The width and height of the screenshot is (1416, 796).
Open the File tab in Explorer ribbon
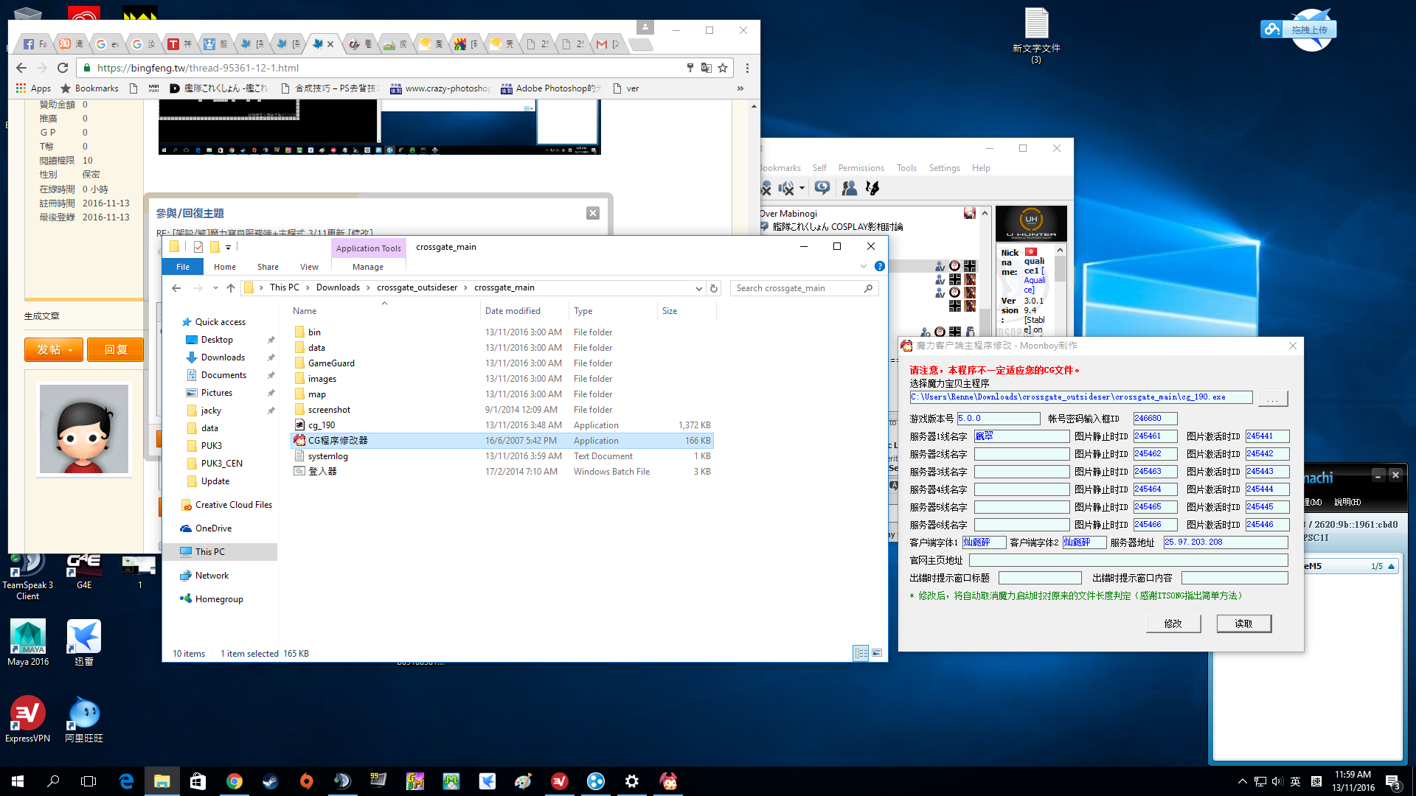(183, 267)
